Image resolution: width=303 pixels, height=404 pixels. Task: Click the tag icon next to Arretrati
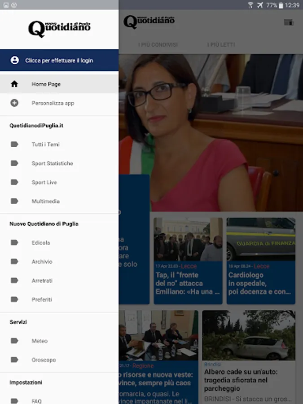[14, 280]
